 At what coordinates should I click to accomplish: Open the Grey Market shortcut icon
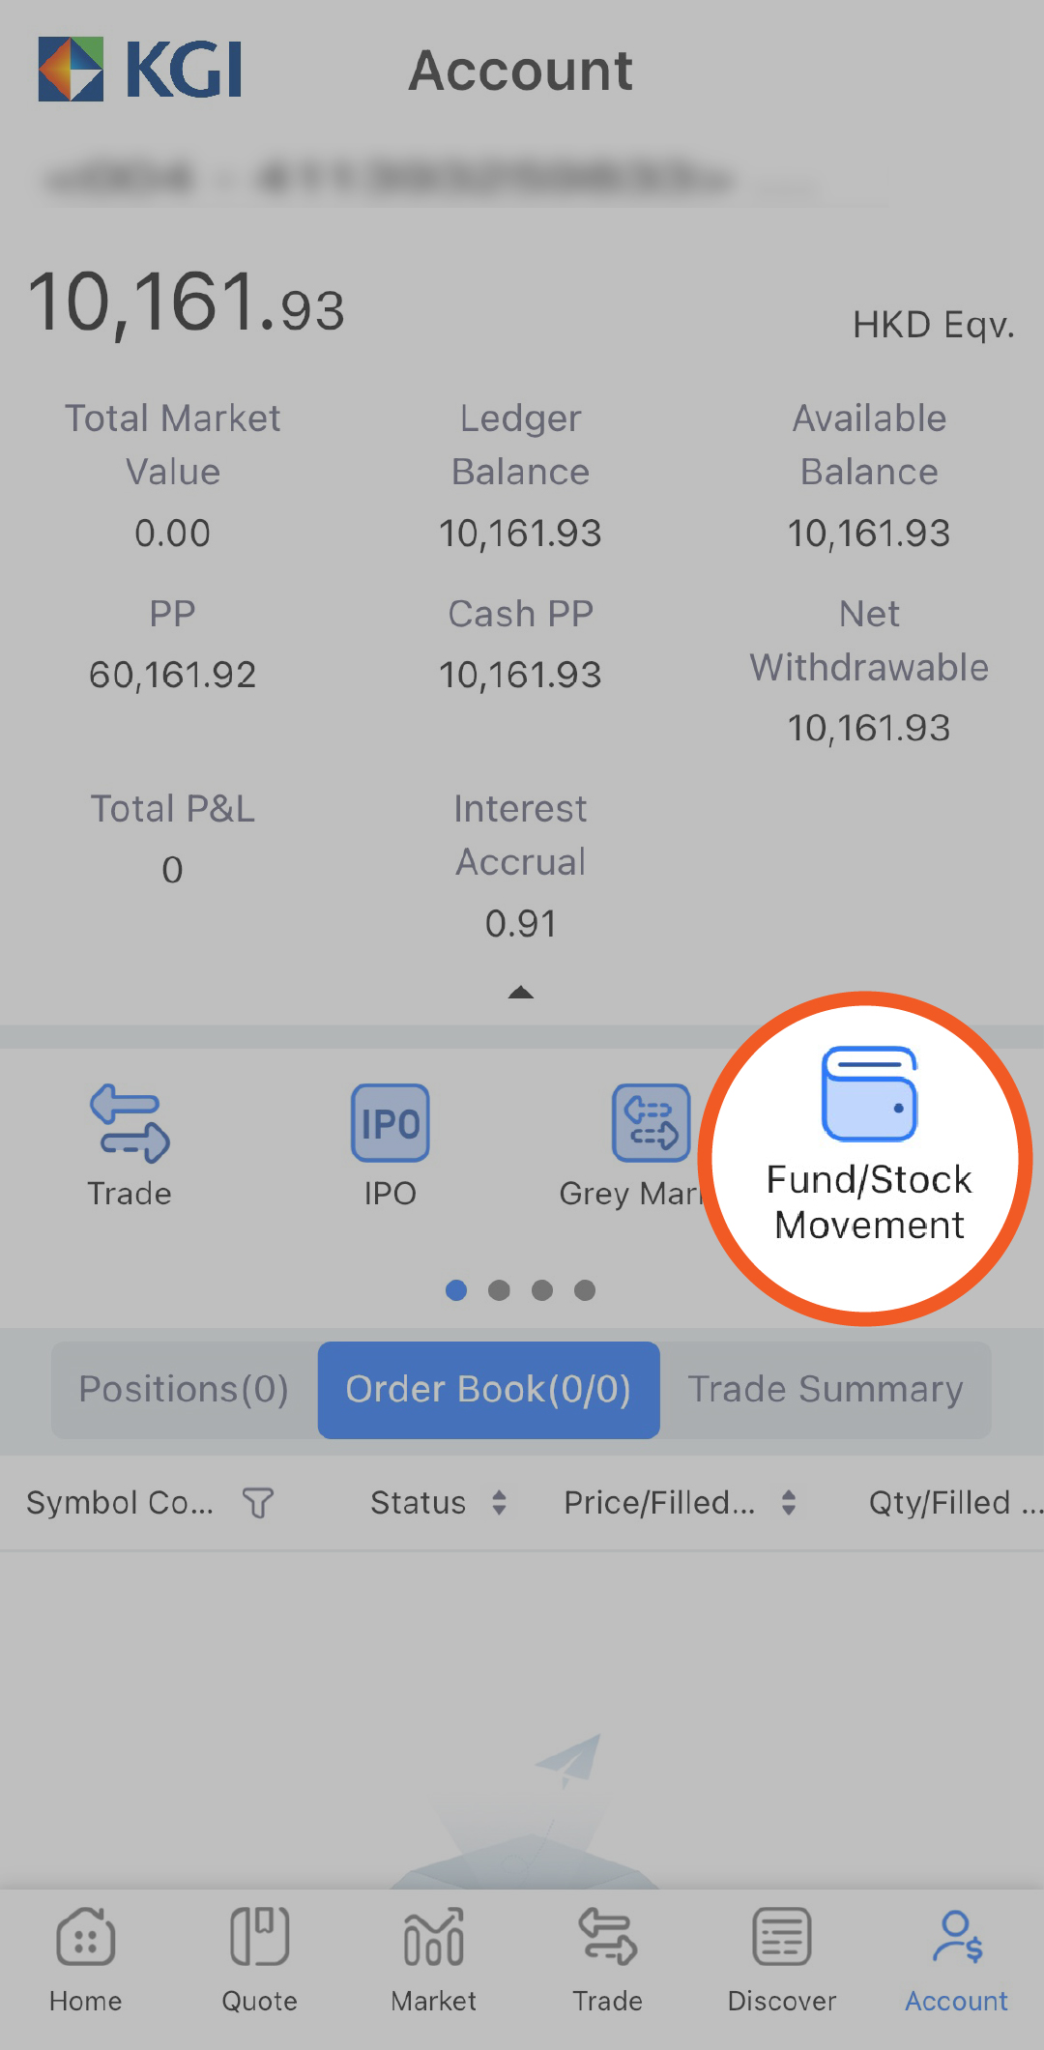point(651,1123)
